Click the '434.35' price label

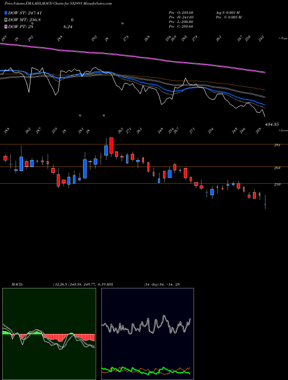(272, 124)
